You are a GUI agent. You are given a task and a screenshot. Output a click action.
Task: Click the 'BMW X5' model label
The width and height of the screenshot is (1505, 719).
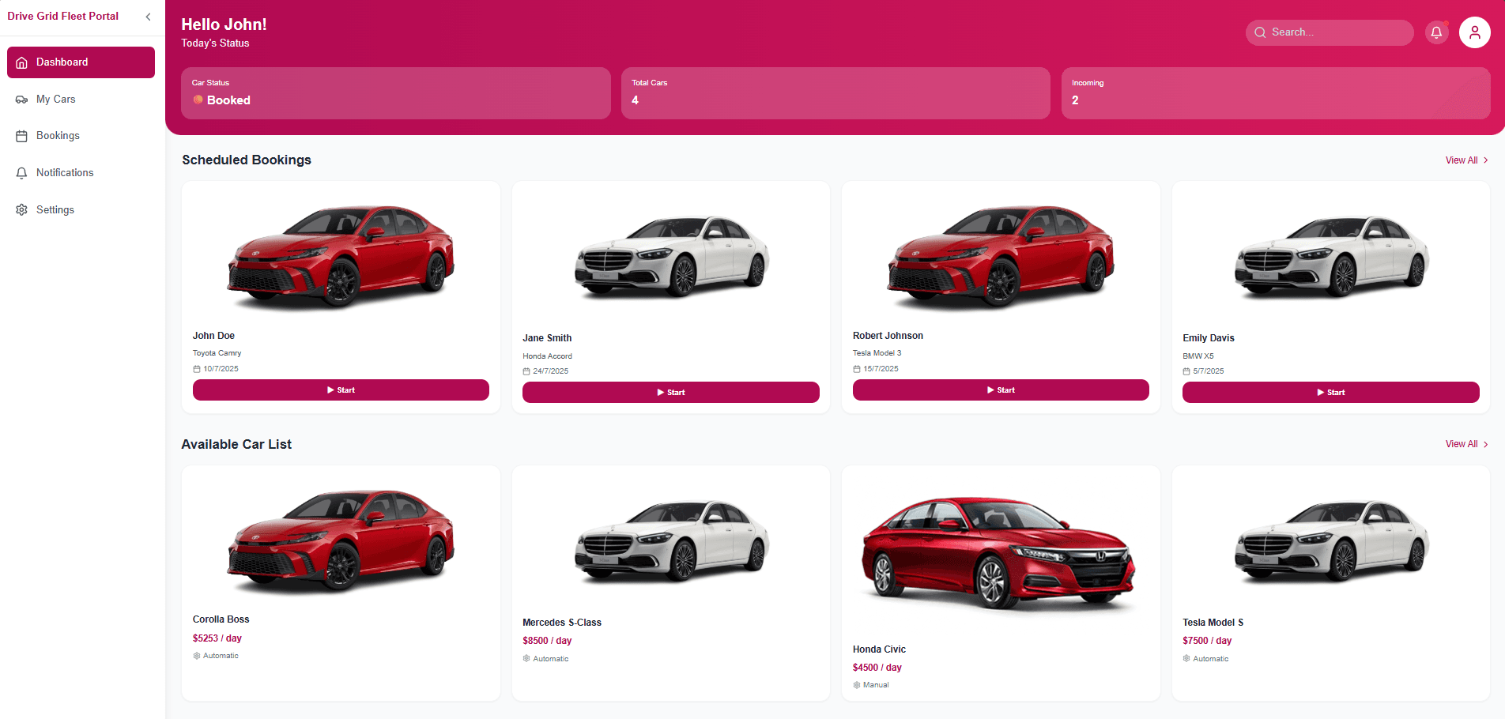click(1198, 356)
